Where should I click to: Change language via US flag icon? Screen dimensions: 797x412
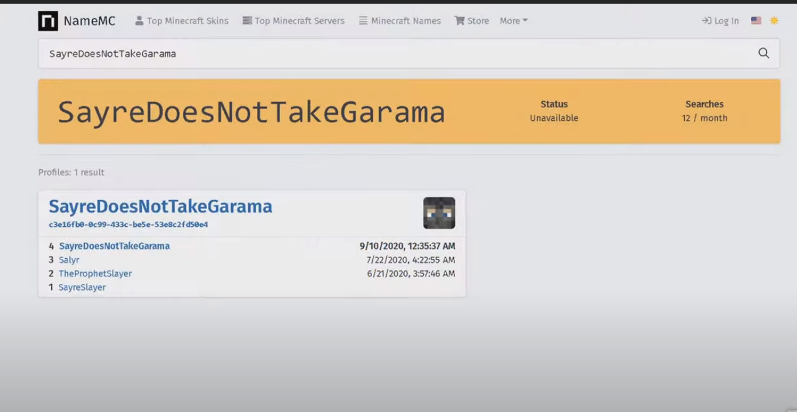[756, 21]
